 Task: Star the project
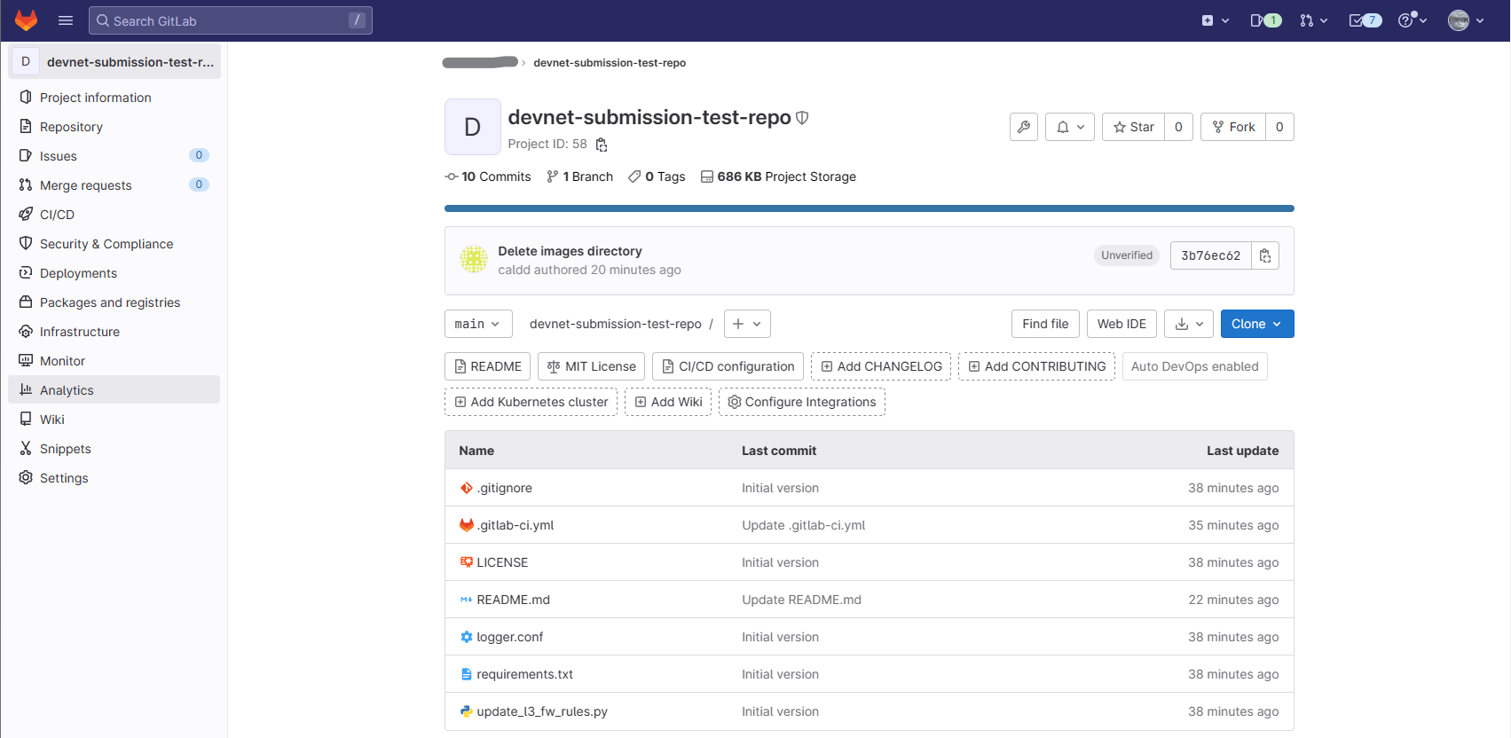pos(1133,127)
